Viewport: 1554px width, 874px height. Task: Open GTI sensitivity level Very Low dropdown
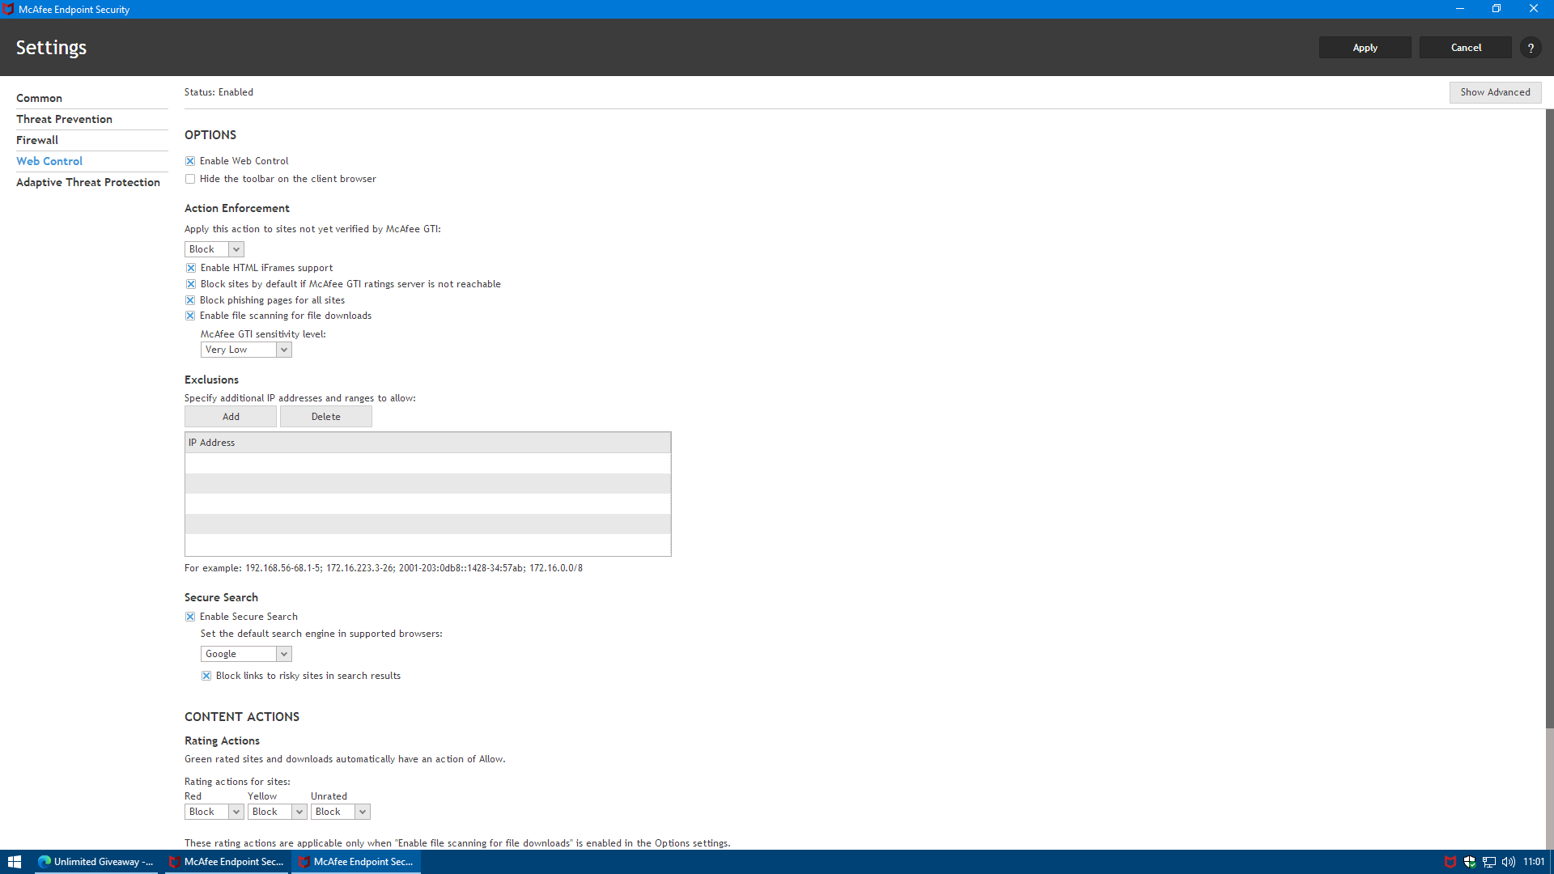[x=283, y=350]
